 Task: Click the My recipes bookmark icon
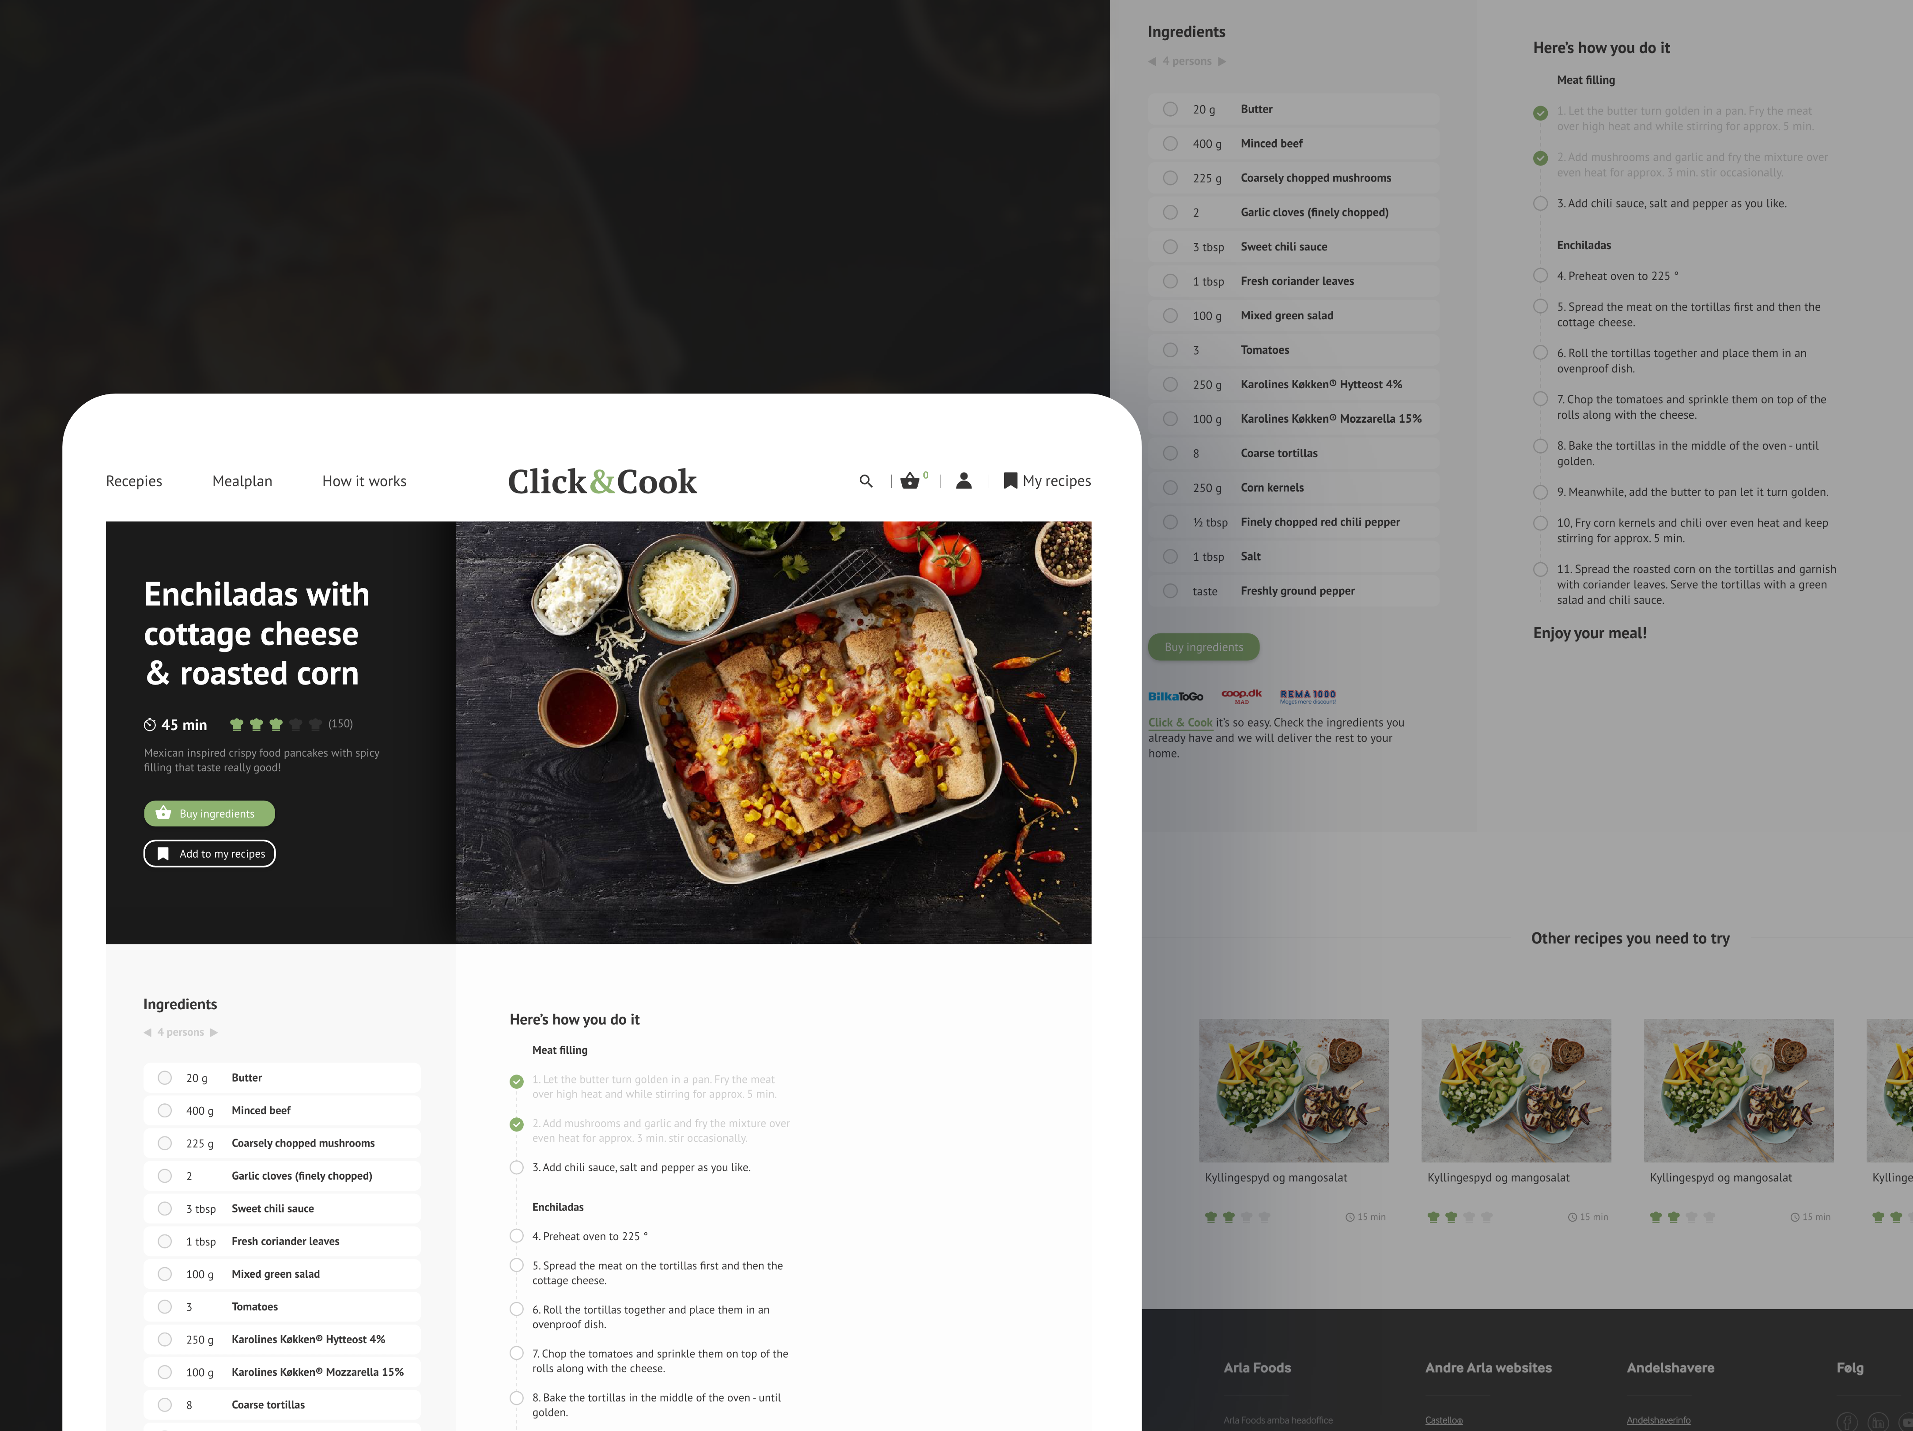(x=1010, y=481)
